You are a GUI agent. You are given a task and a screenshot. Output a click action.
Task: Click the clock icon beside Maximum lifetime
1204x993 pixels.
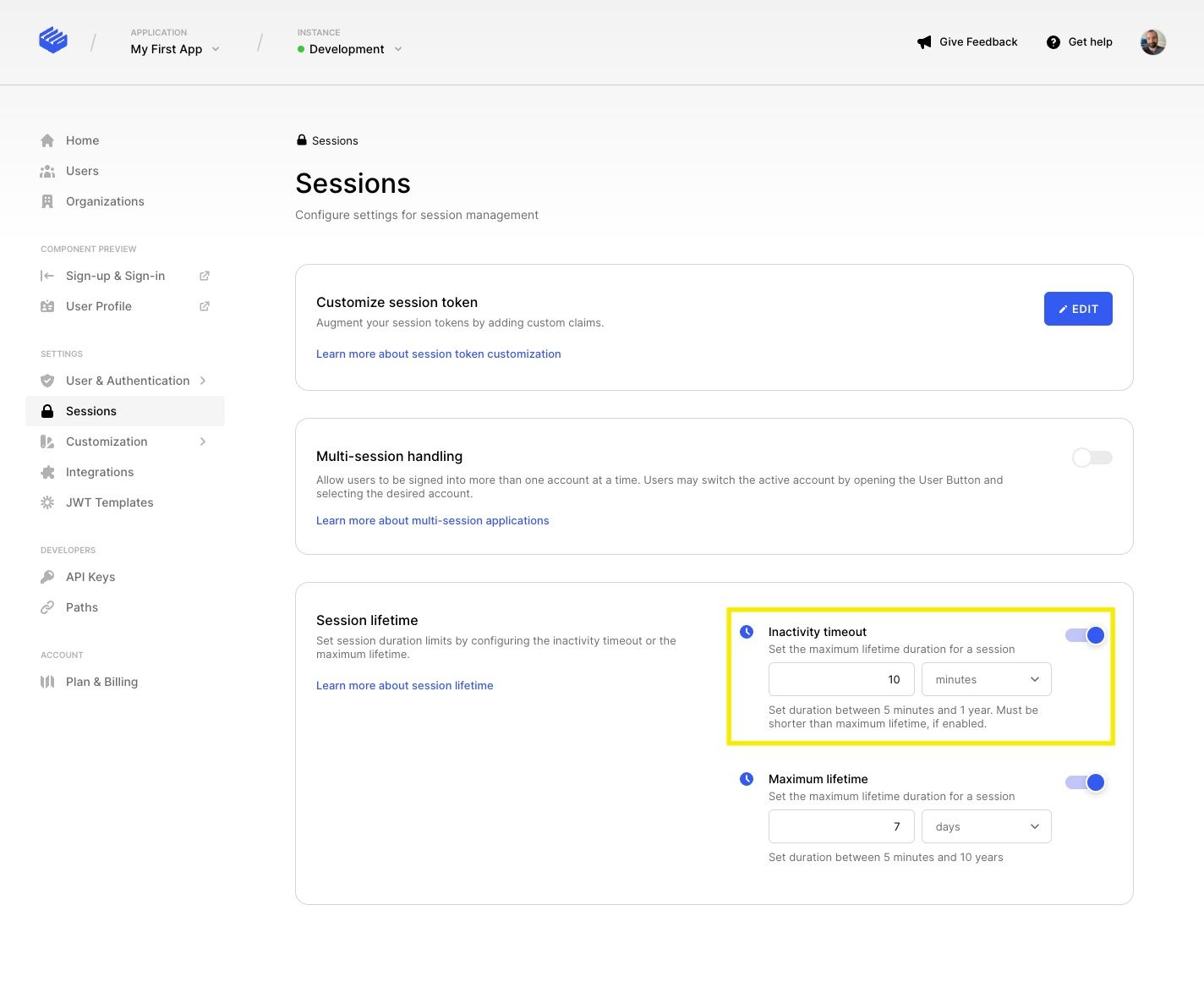coord(747,779)
